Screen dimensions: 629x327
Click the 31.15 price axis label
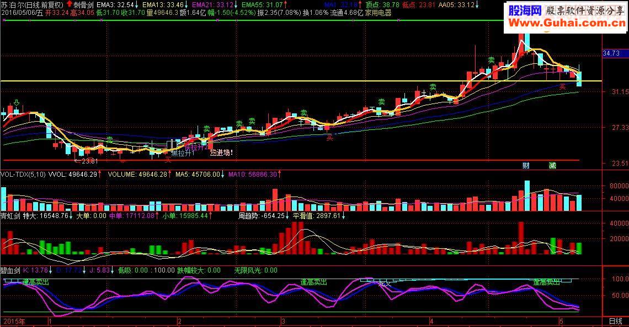click(620, 91)
